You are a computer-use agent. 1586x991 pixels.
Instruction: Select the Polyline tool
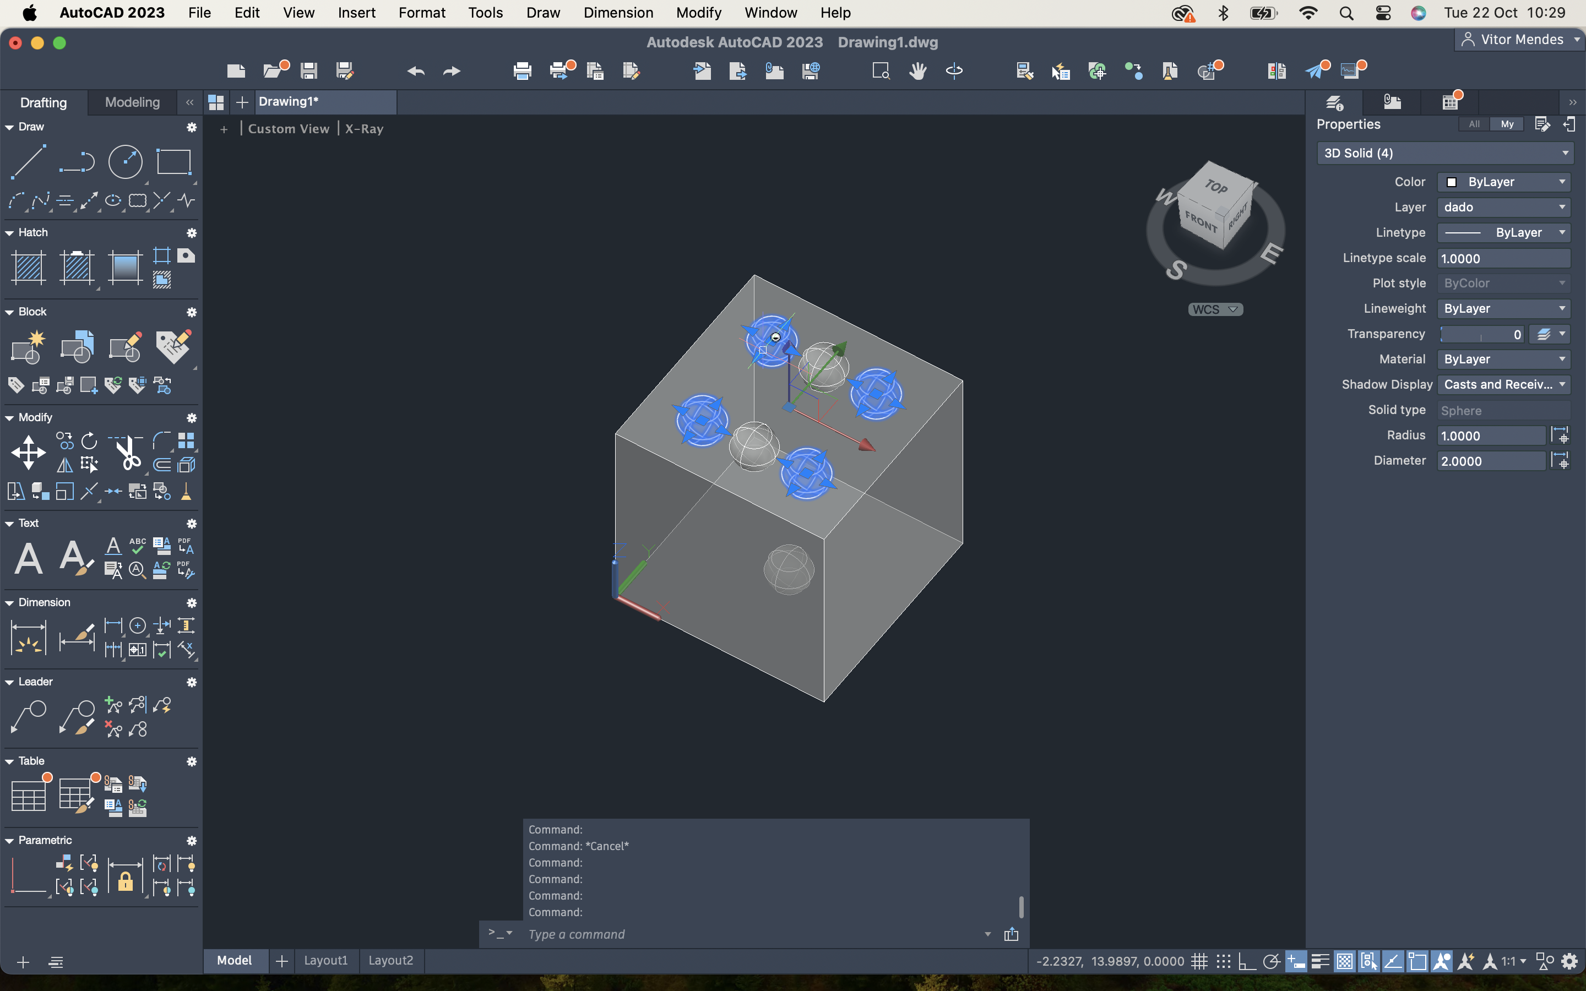pyautogui.click(x=77, y=161)
